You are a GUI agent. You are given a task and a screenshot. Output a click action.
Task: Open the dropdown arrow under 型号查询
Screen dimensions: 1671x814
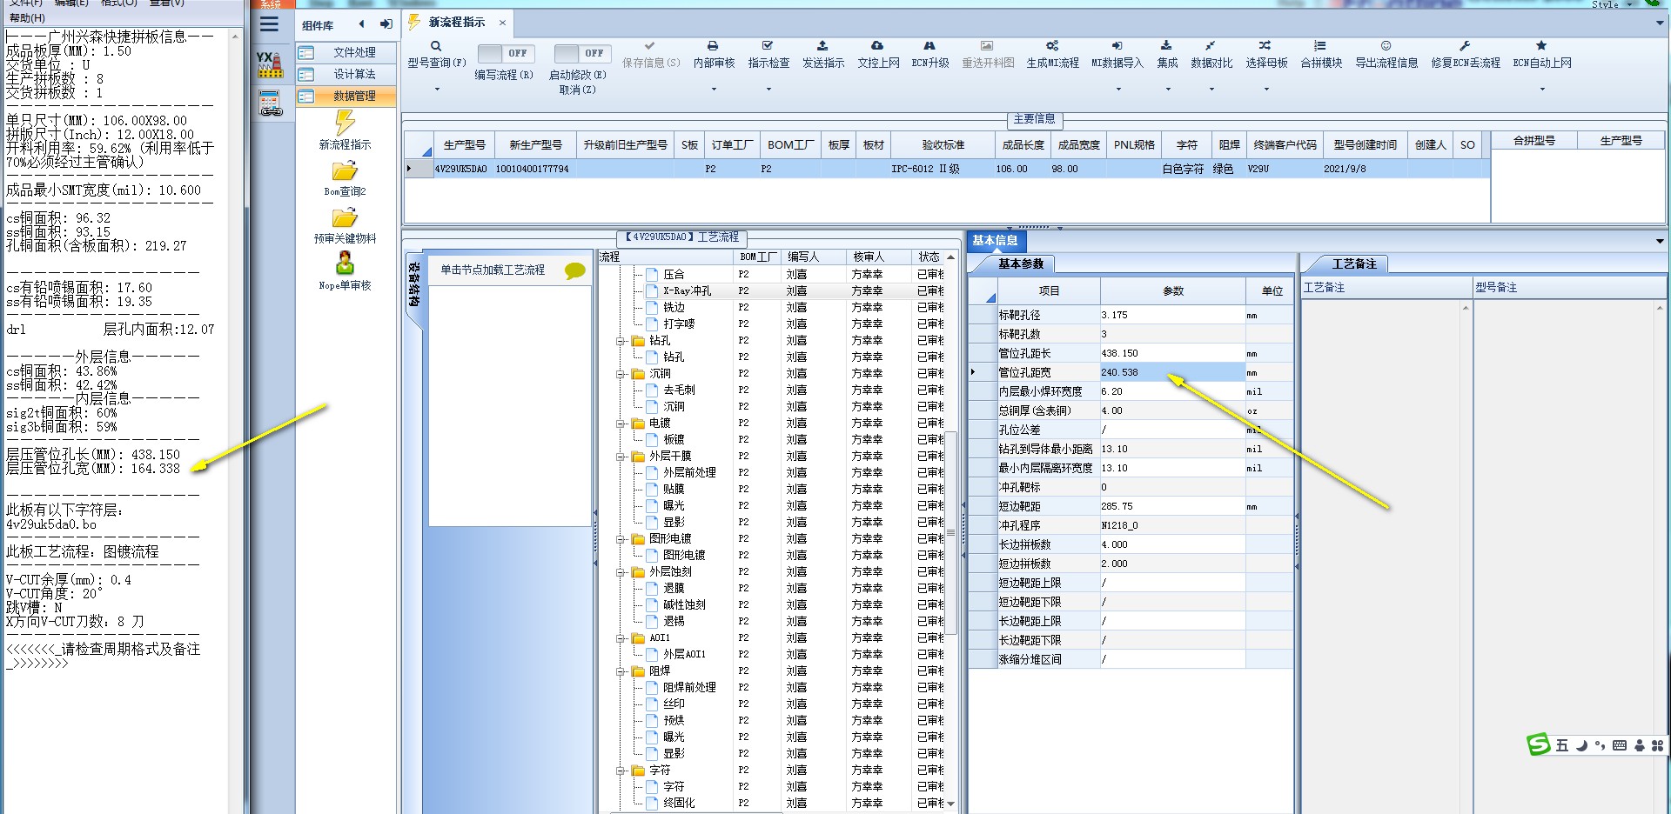click(x=437, y=89)
